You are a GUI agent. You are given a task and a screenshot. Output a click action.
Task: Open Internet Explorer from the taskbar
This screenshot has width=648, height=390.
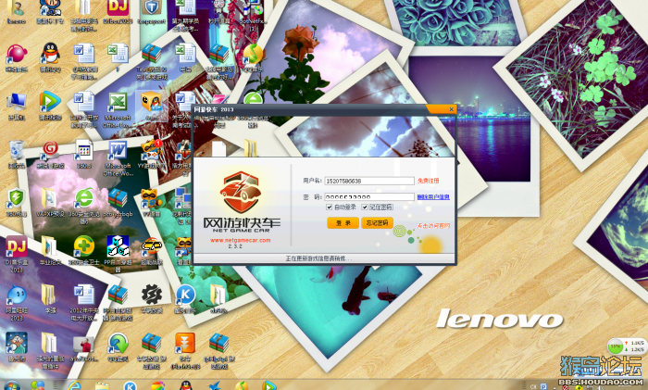74,385
